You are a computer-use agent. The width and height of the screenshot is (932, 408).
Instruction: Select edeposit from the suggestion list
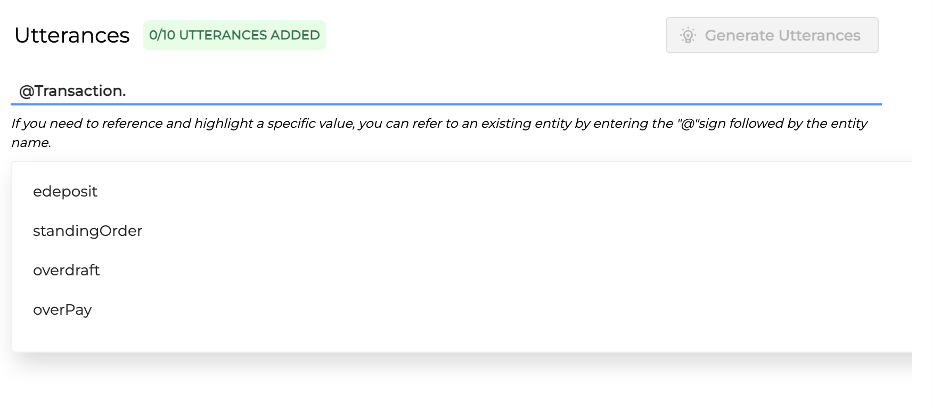click(65, 192)
